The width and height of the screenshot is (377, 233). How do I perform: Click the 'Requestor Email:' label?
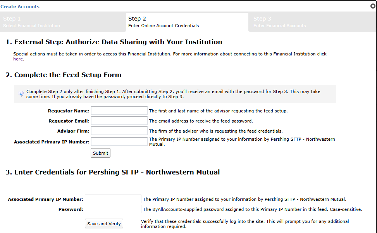coord(69,121)
